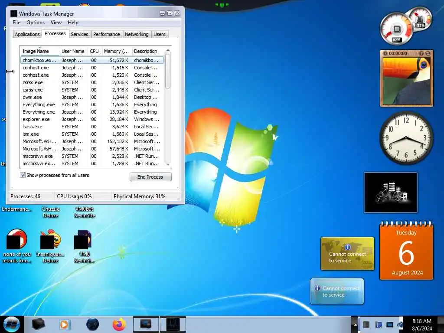This screenshot has width=444, height=333.
Task: Switch to Applications tab
Action: 27,34
